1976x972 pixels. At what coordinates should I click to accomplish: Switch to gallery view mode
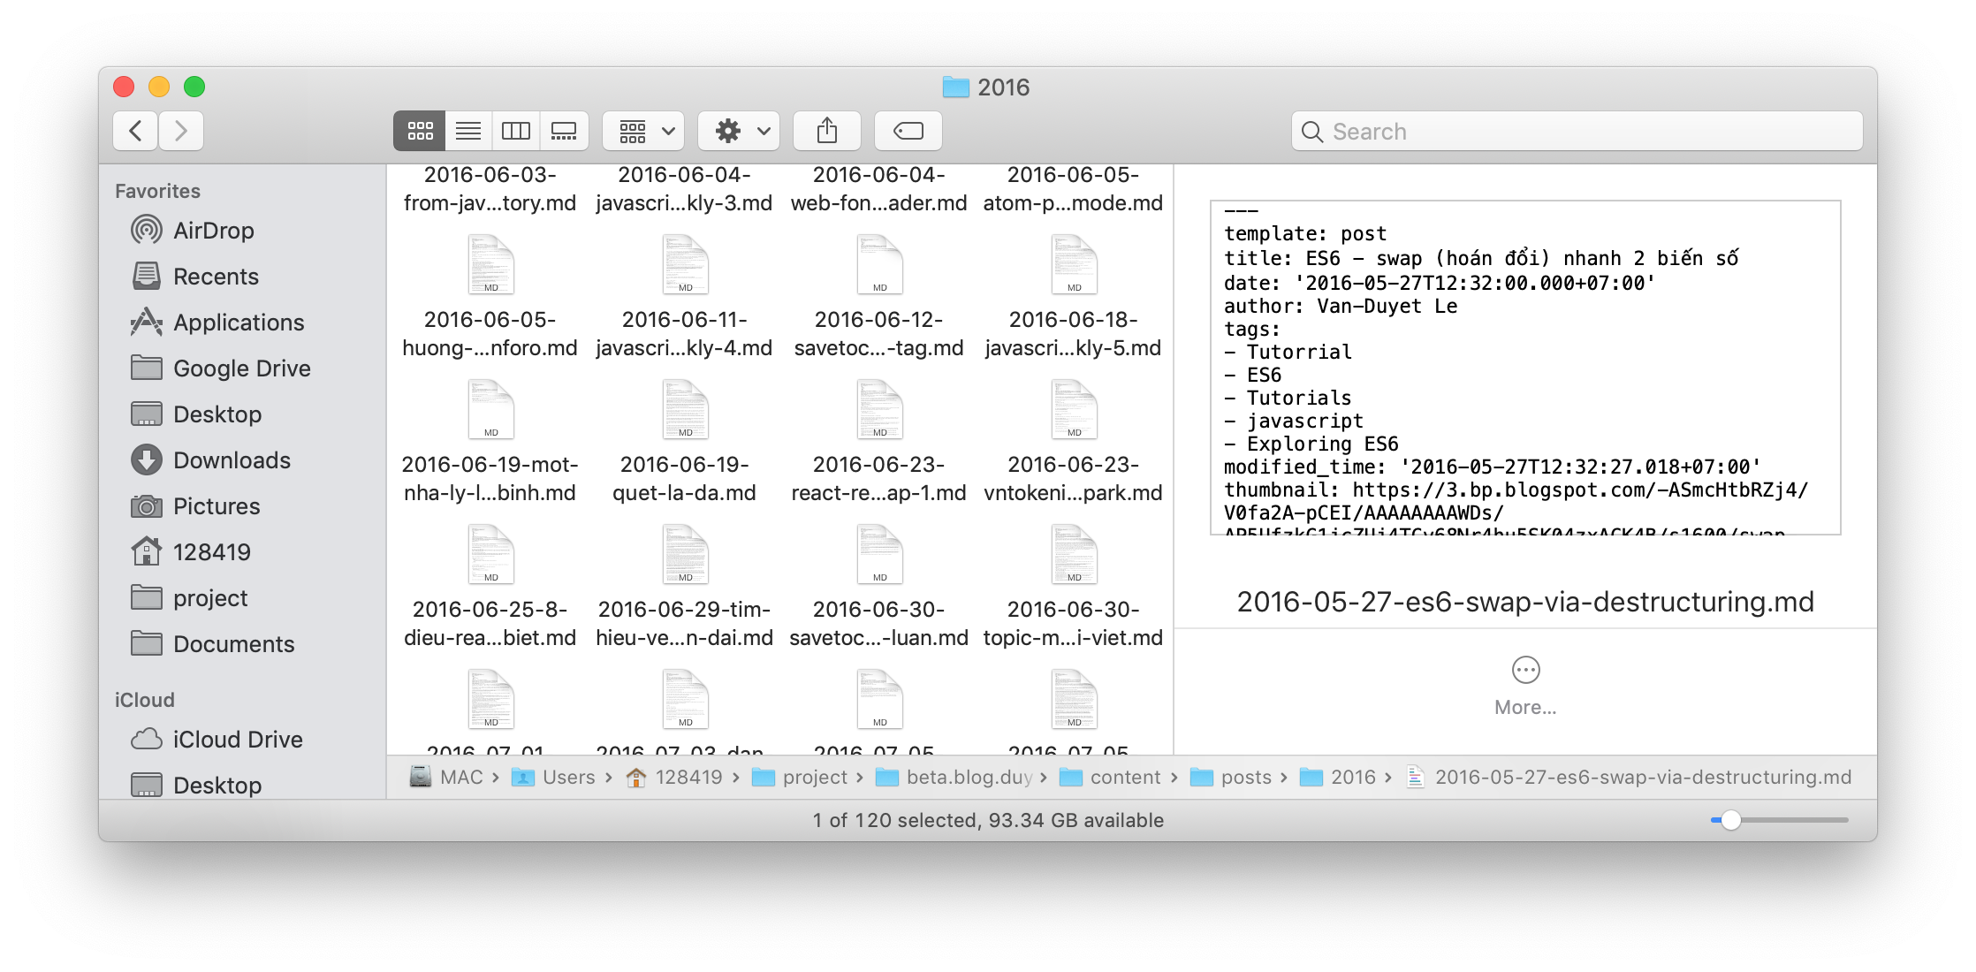coord(564,131)
